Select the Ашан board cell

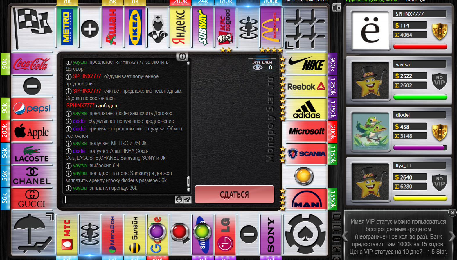pyautogui.click(x=113, y=27)
